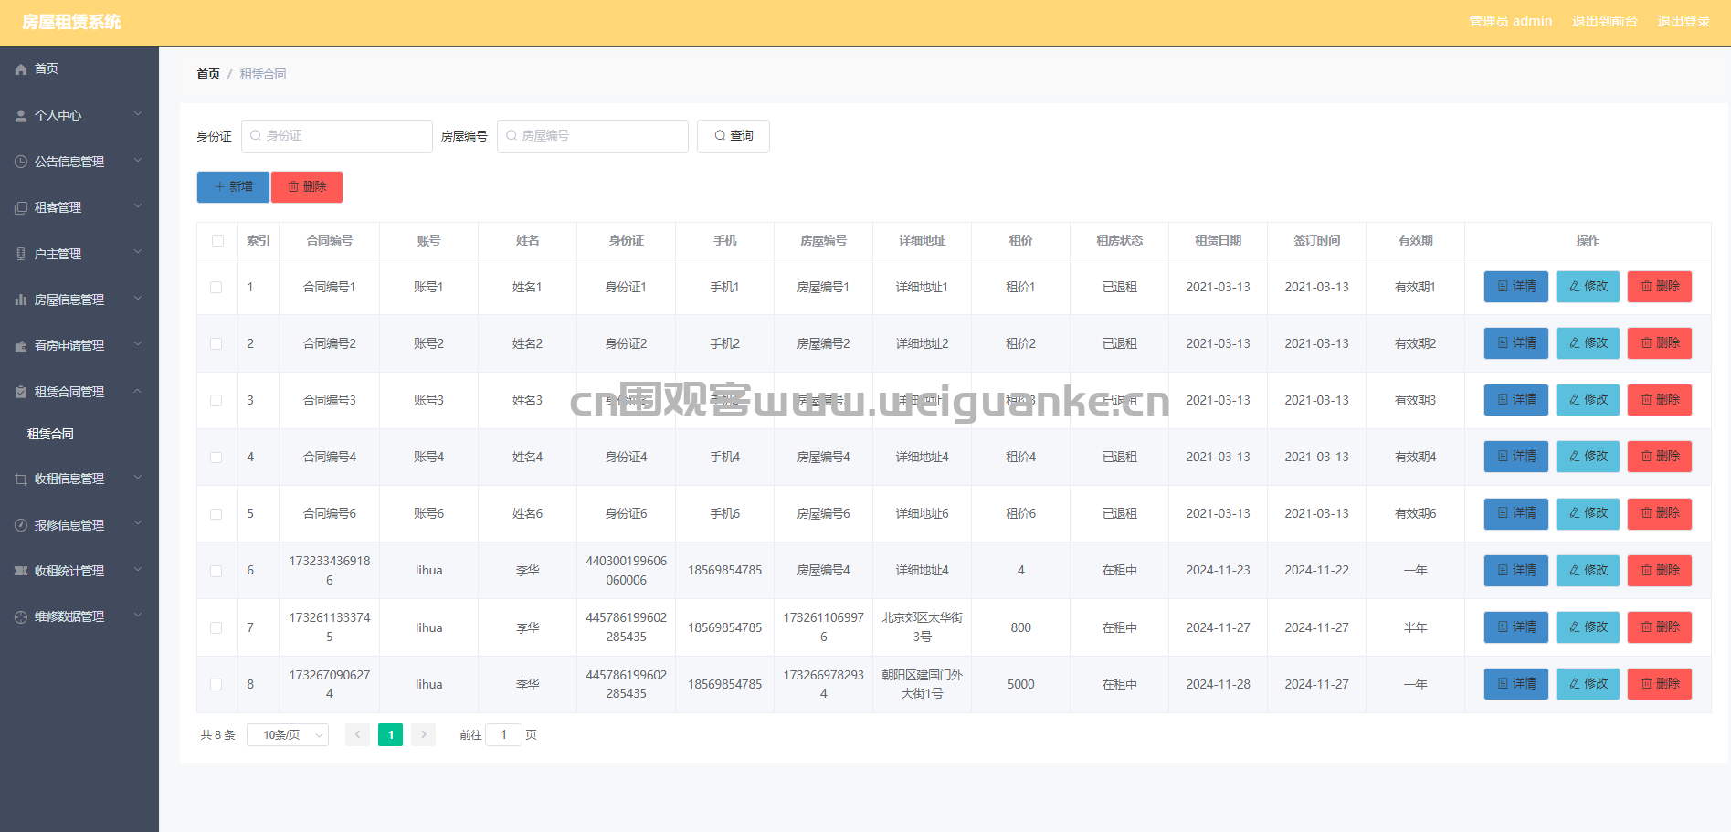The image size is (1731, 832).
Task: Click the 房屋编号 search input field
Action: coord(593,136)
